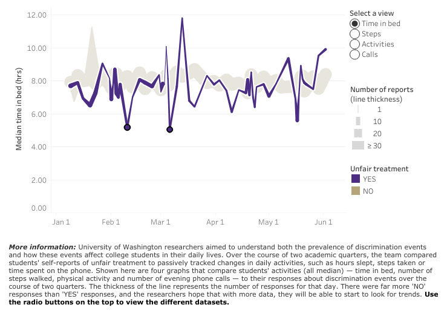Click the thickness legend box for 20

click(357, 133)
